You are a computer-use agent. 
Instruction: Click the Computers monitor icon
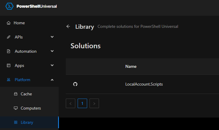(x=16, y=108)
